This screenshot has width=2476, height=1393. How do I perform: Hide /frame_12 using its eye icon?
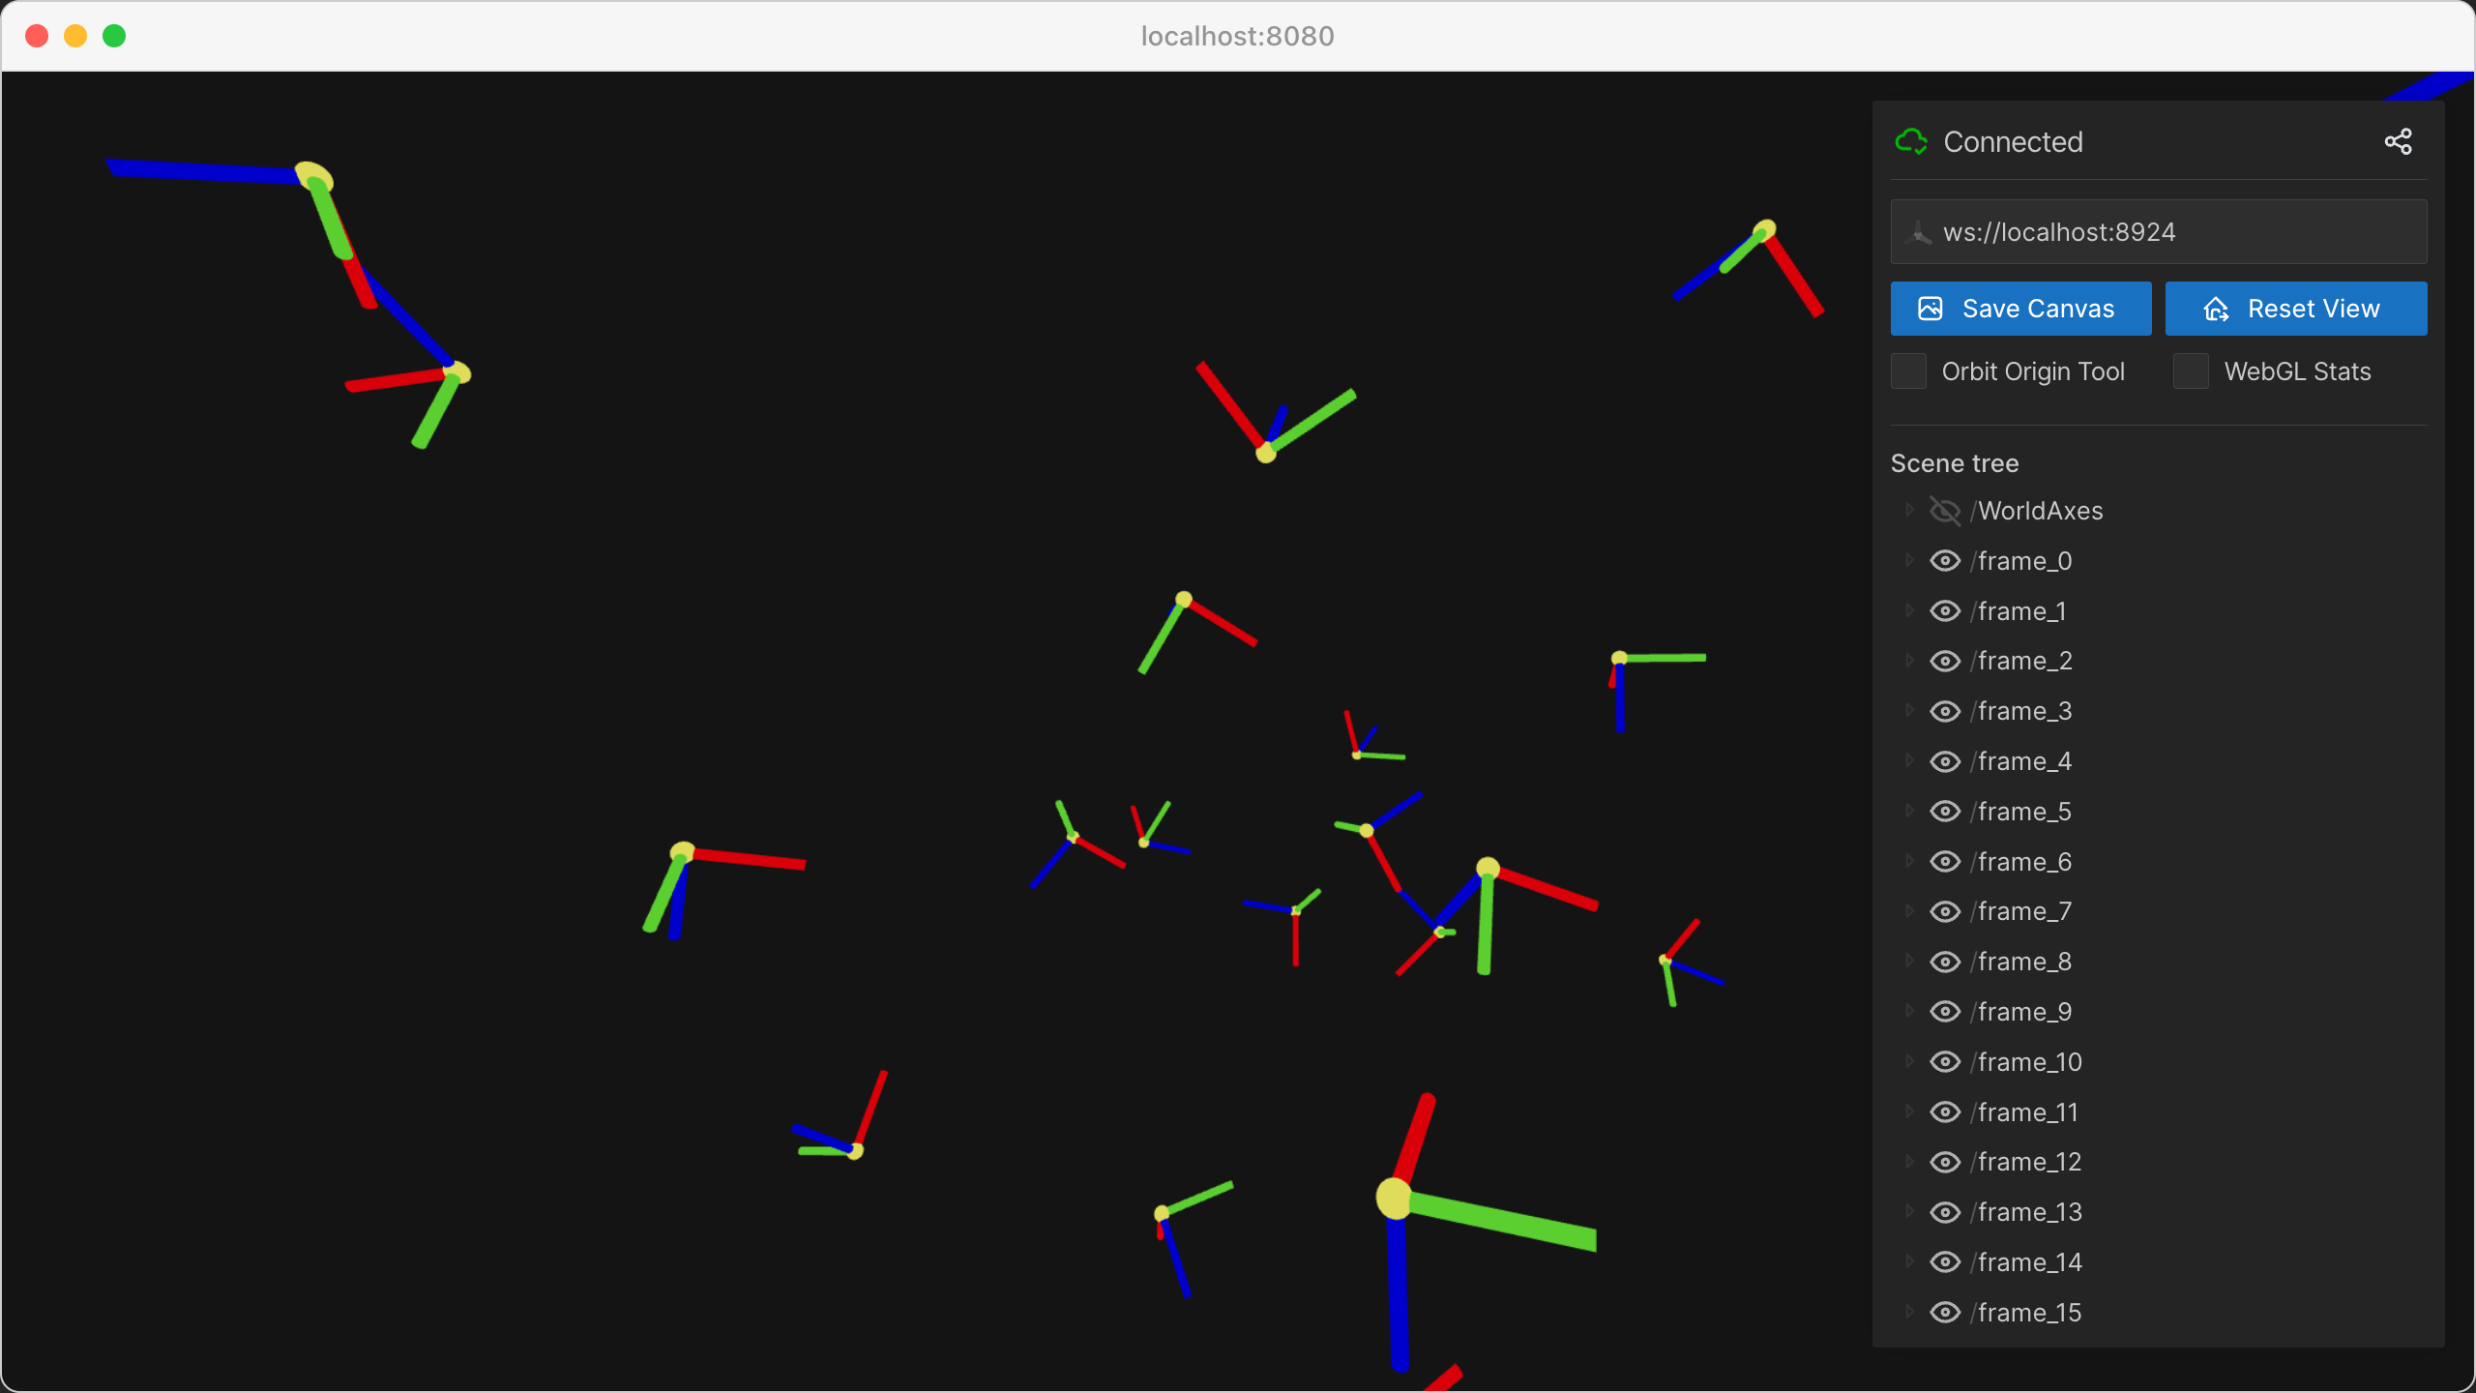tap(1945, 1162)
